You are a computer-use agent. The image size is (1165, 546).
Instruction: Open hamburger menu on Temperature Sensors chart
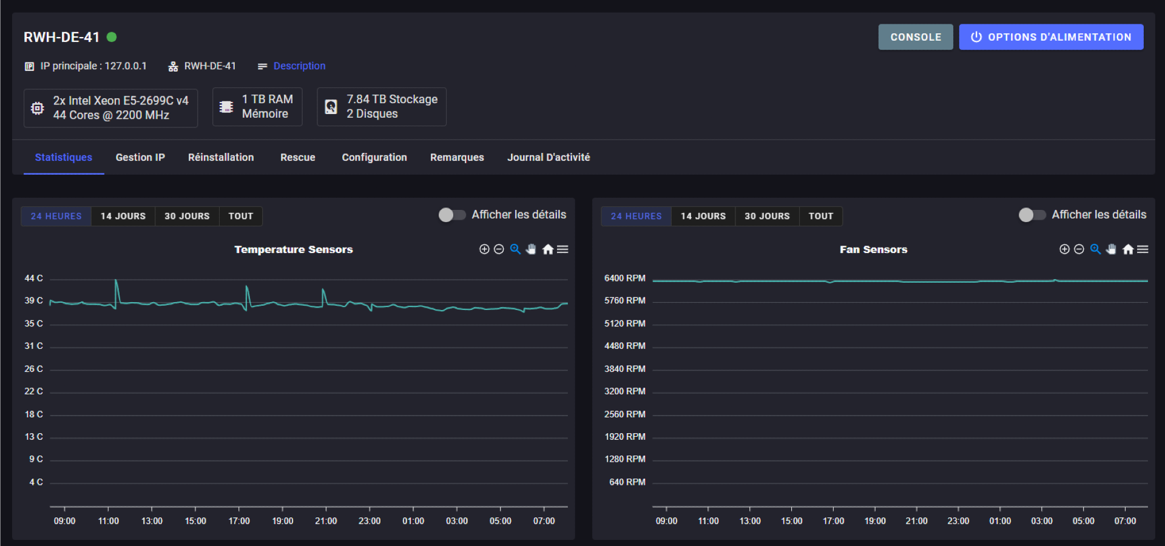coord(562,249)
